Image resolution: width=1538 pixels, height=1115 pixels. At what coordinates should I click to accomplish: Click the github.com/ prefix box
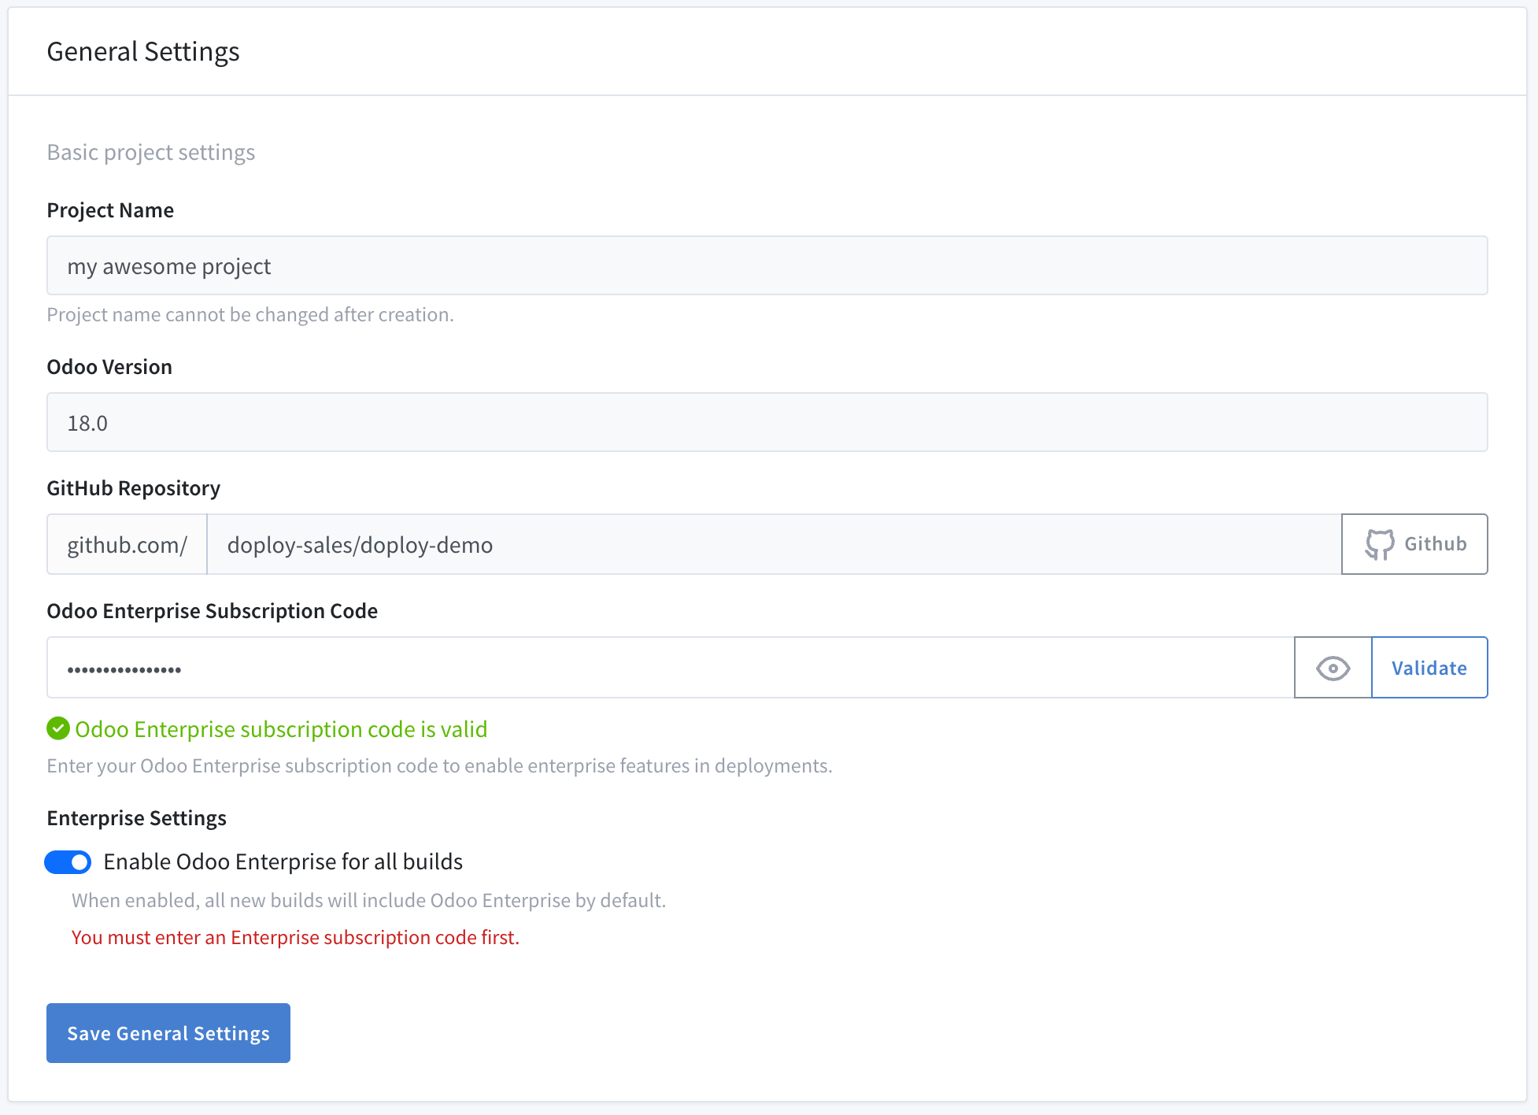127,545
